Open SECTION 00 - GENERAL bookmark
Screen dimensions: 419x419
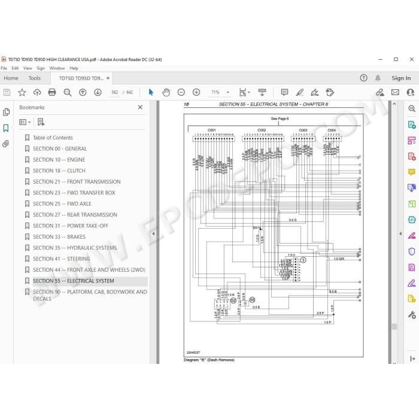pos(60,149)
